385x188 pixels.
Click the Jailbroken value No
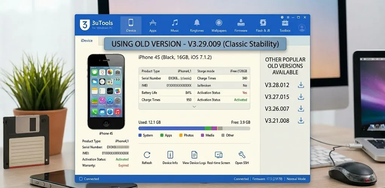point(245,85)
